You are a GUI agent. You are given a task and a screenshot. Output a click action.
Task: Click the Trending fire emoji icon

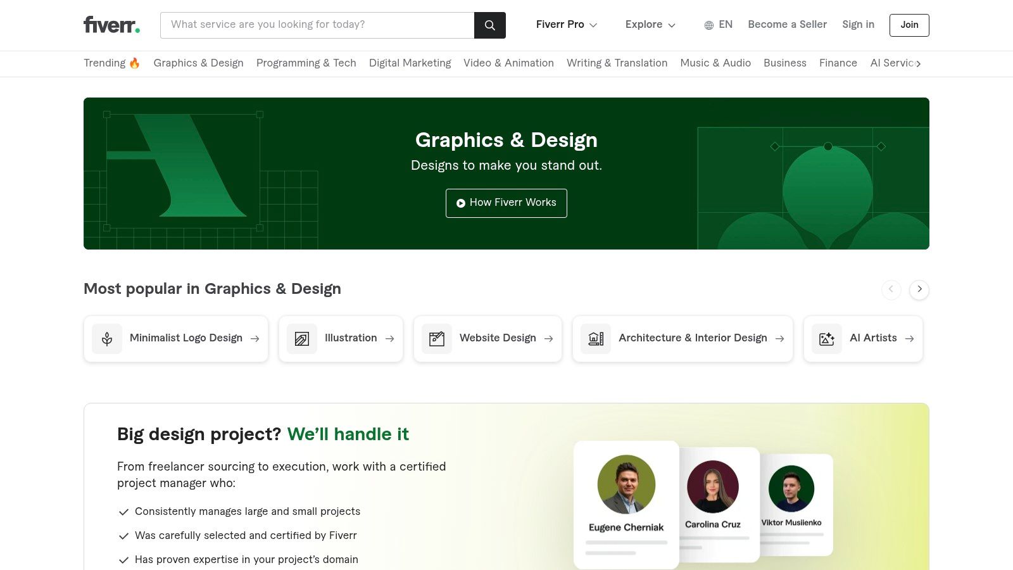pos(134,63)
